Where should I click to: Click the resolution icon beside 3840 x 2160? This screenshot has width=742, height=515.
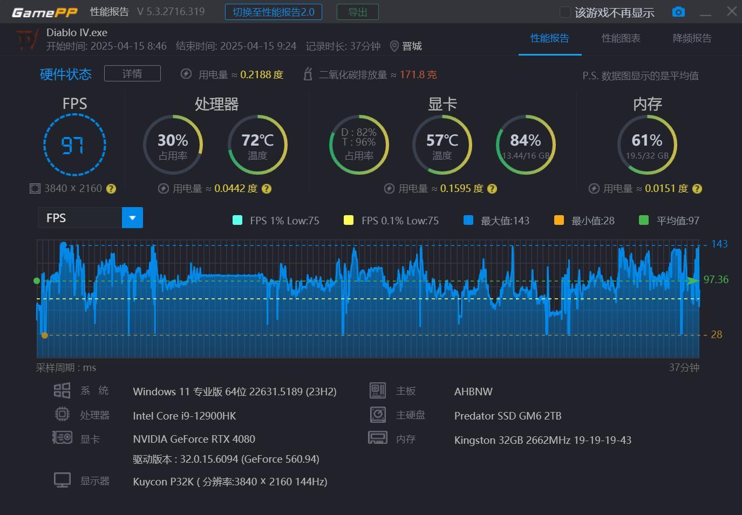(x=35, y=188)
